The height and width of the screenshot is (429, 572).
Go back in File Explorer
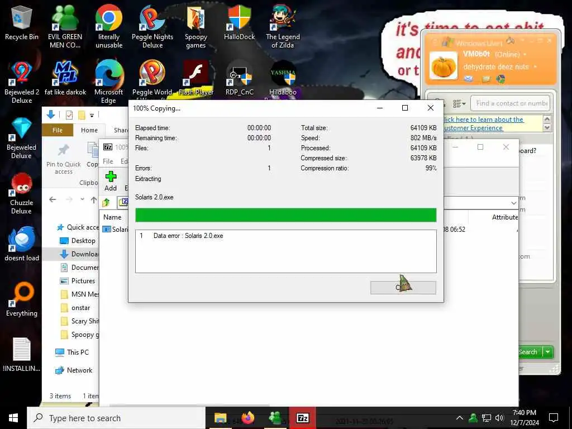tap(53, 199)
